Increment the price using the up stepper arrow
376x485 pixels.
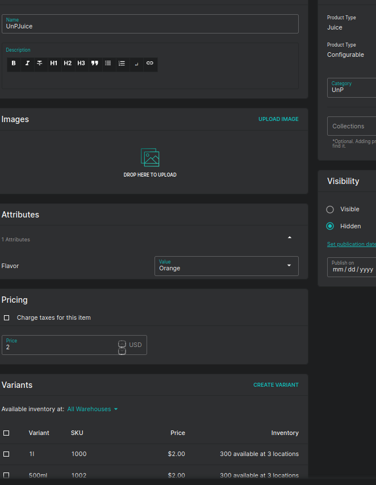pyautogui.click(x=122, y=344)
